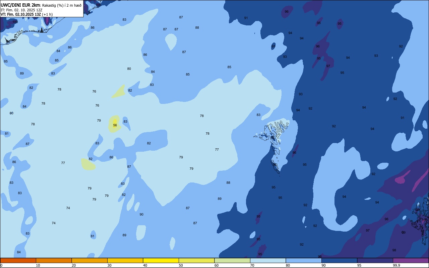The height and width of the screenshot is (268, 429).
Task: Select the 10–20 orange legend color band
Action: point(54,260)
